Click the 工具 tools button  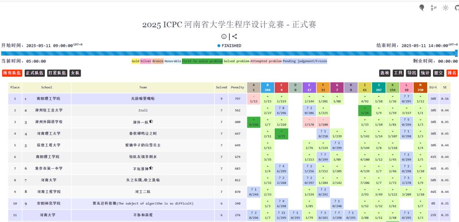(x=398, y=73)
